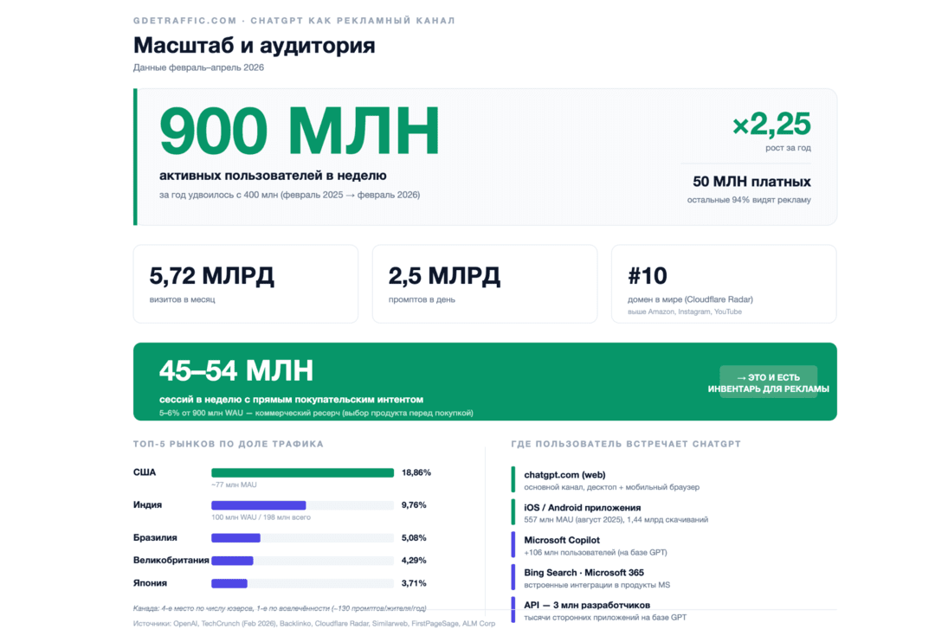935x642 pixels.
Task: Click "ГДЕ ПОЛЬЗОВАТЕЛЬ ВСТРЕЧАЕТ CHATGPT" heading
Action: [626, 444]
